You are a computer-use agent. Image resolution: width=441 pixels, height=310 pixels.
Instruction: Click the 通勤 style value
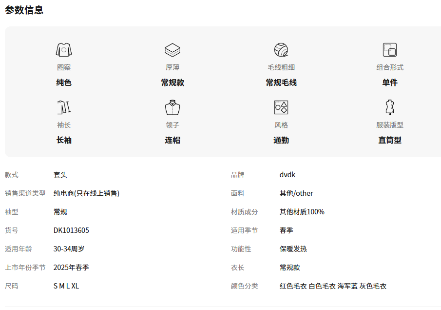coord(281,140)
